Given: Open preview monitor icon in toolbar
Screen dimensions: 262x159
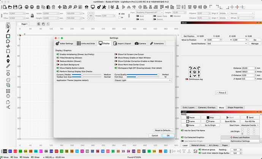Looking at the screenshot, I should 93,7.
